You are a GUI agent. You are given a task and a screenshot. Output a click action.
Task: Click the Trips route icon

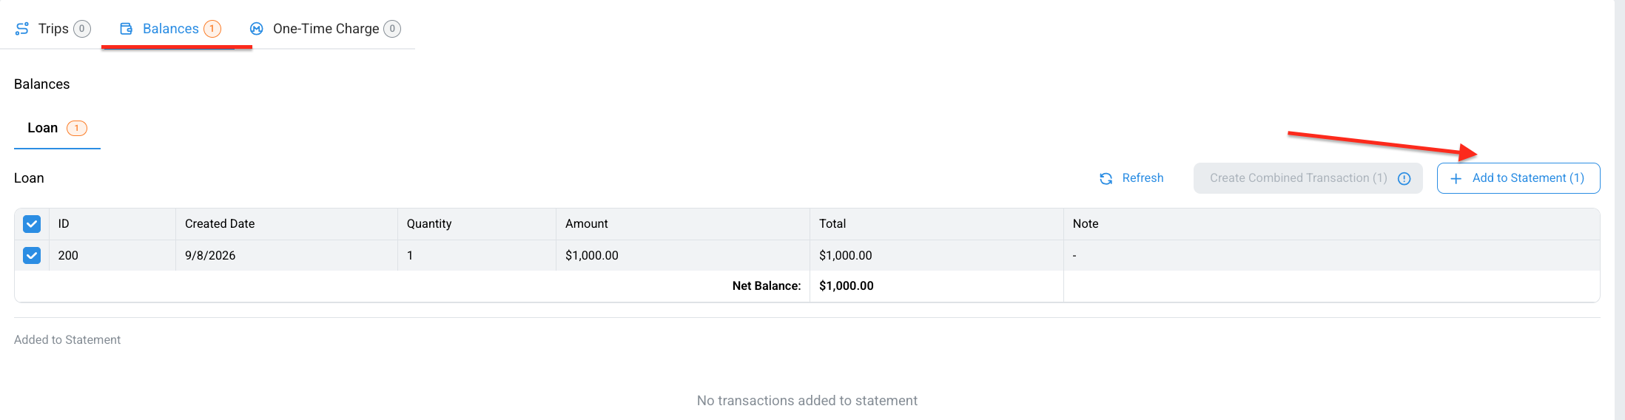point(22,28)
